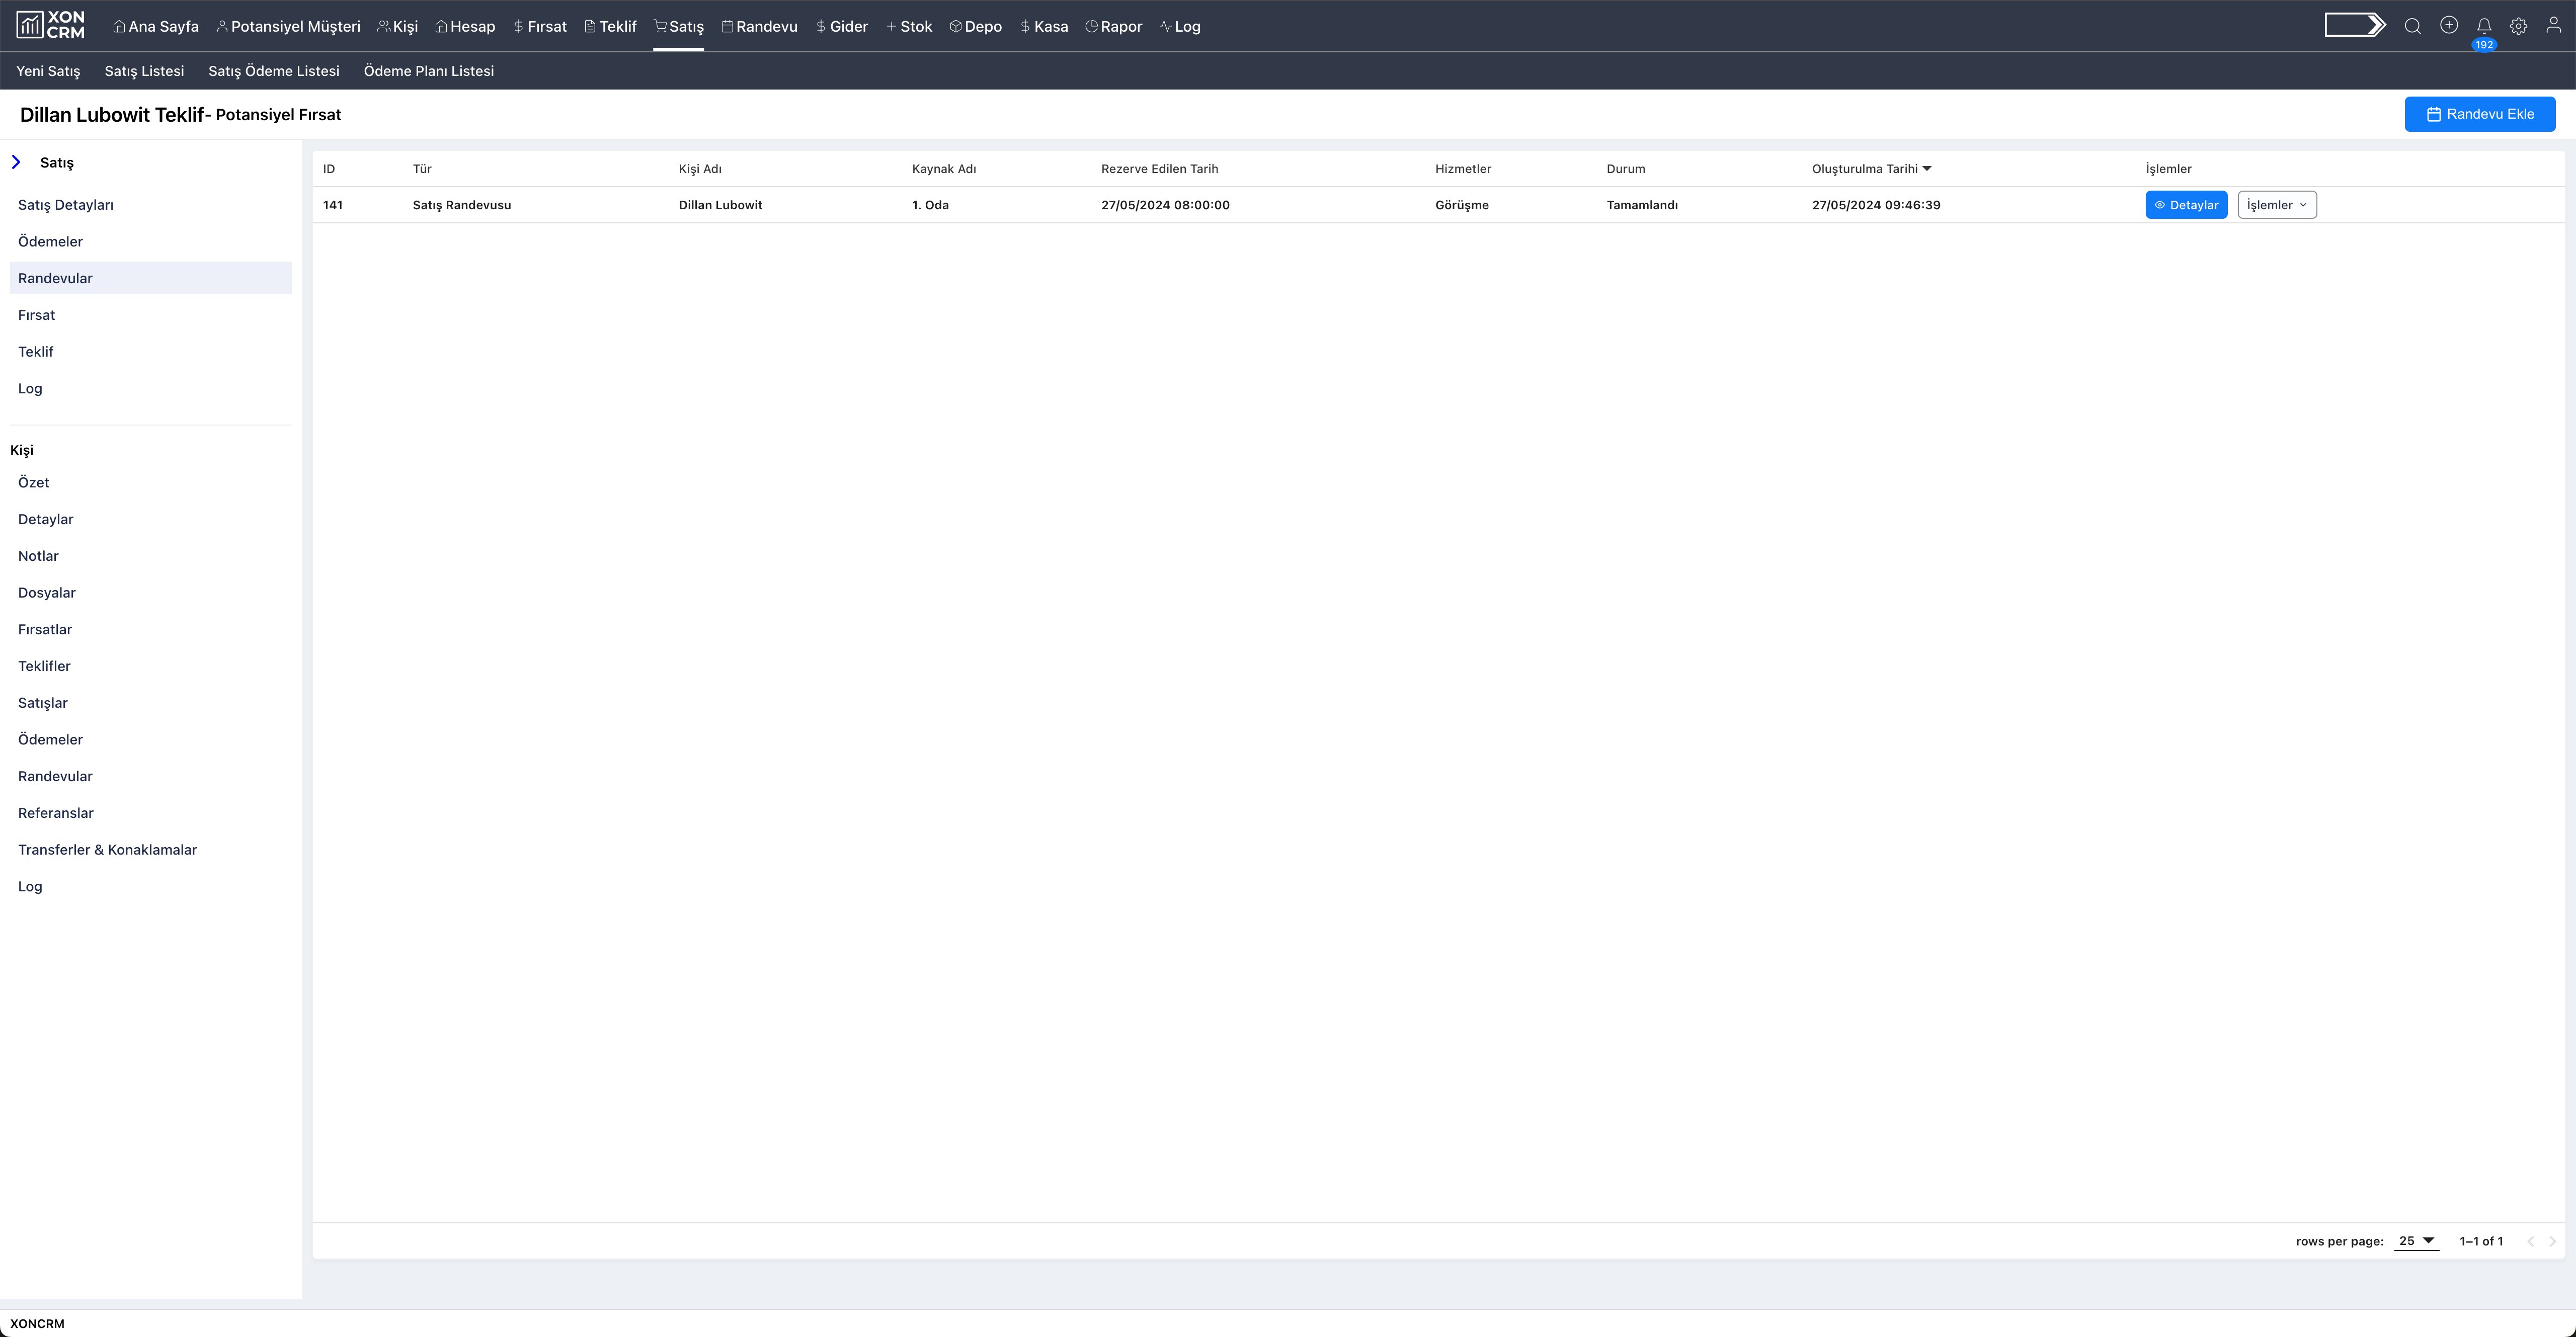2576x1337 pixels.
Task: Open the notifications bell icon
Action: point(2484,26)
